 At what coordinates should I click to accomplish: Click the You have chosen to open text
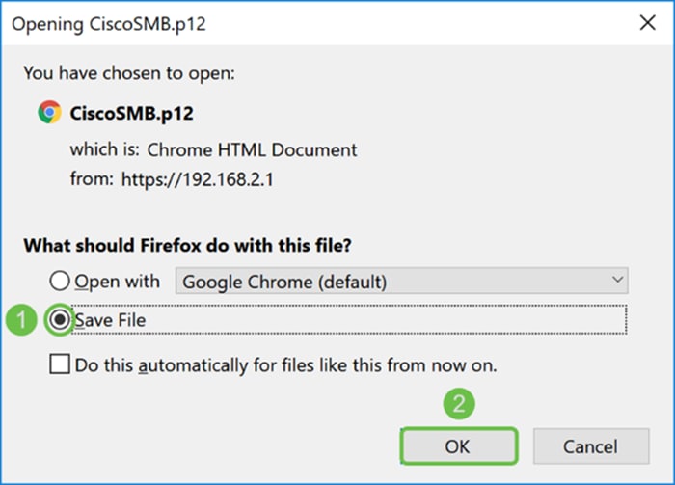129,73
